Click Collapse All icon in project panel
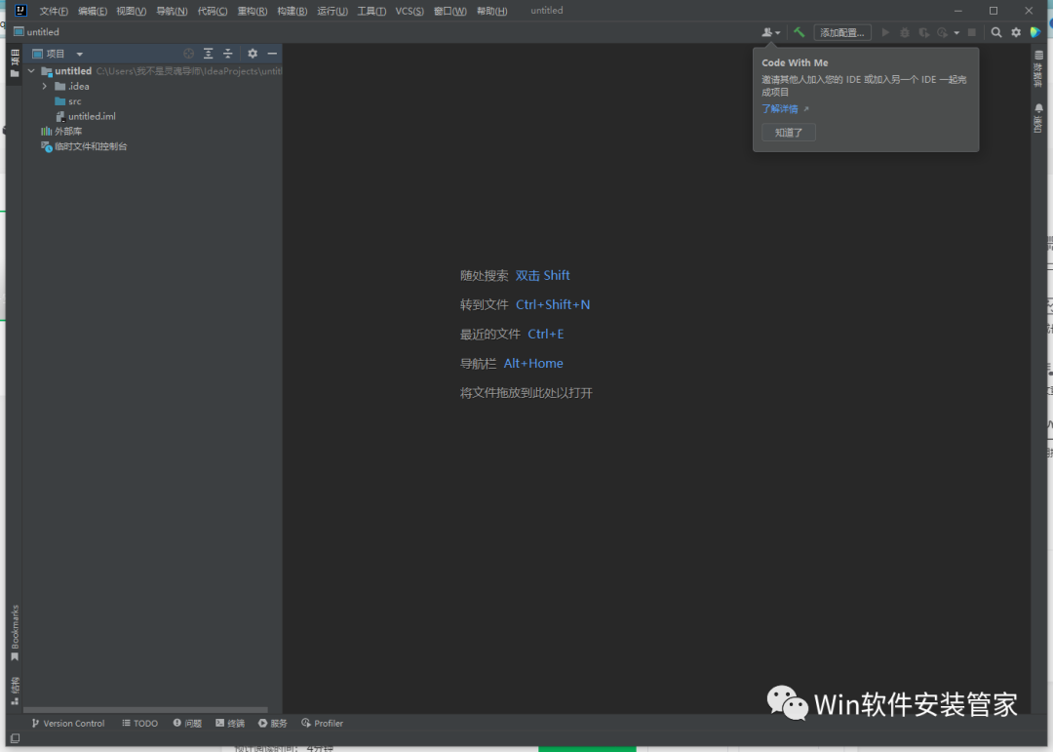The height and width of the screenshot is (752, 1053). point(228,54)
